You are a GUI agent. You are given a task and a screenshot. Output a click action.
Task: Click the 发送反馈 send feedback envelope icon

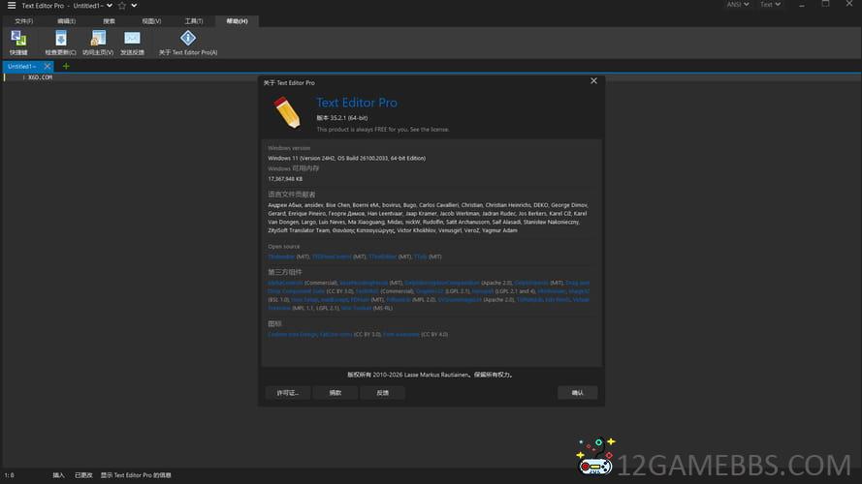coord(132,38)
